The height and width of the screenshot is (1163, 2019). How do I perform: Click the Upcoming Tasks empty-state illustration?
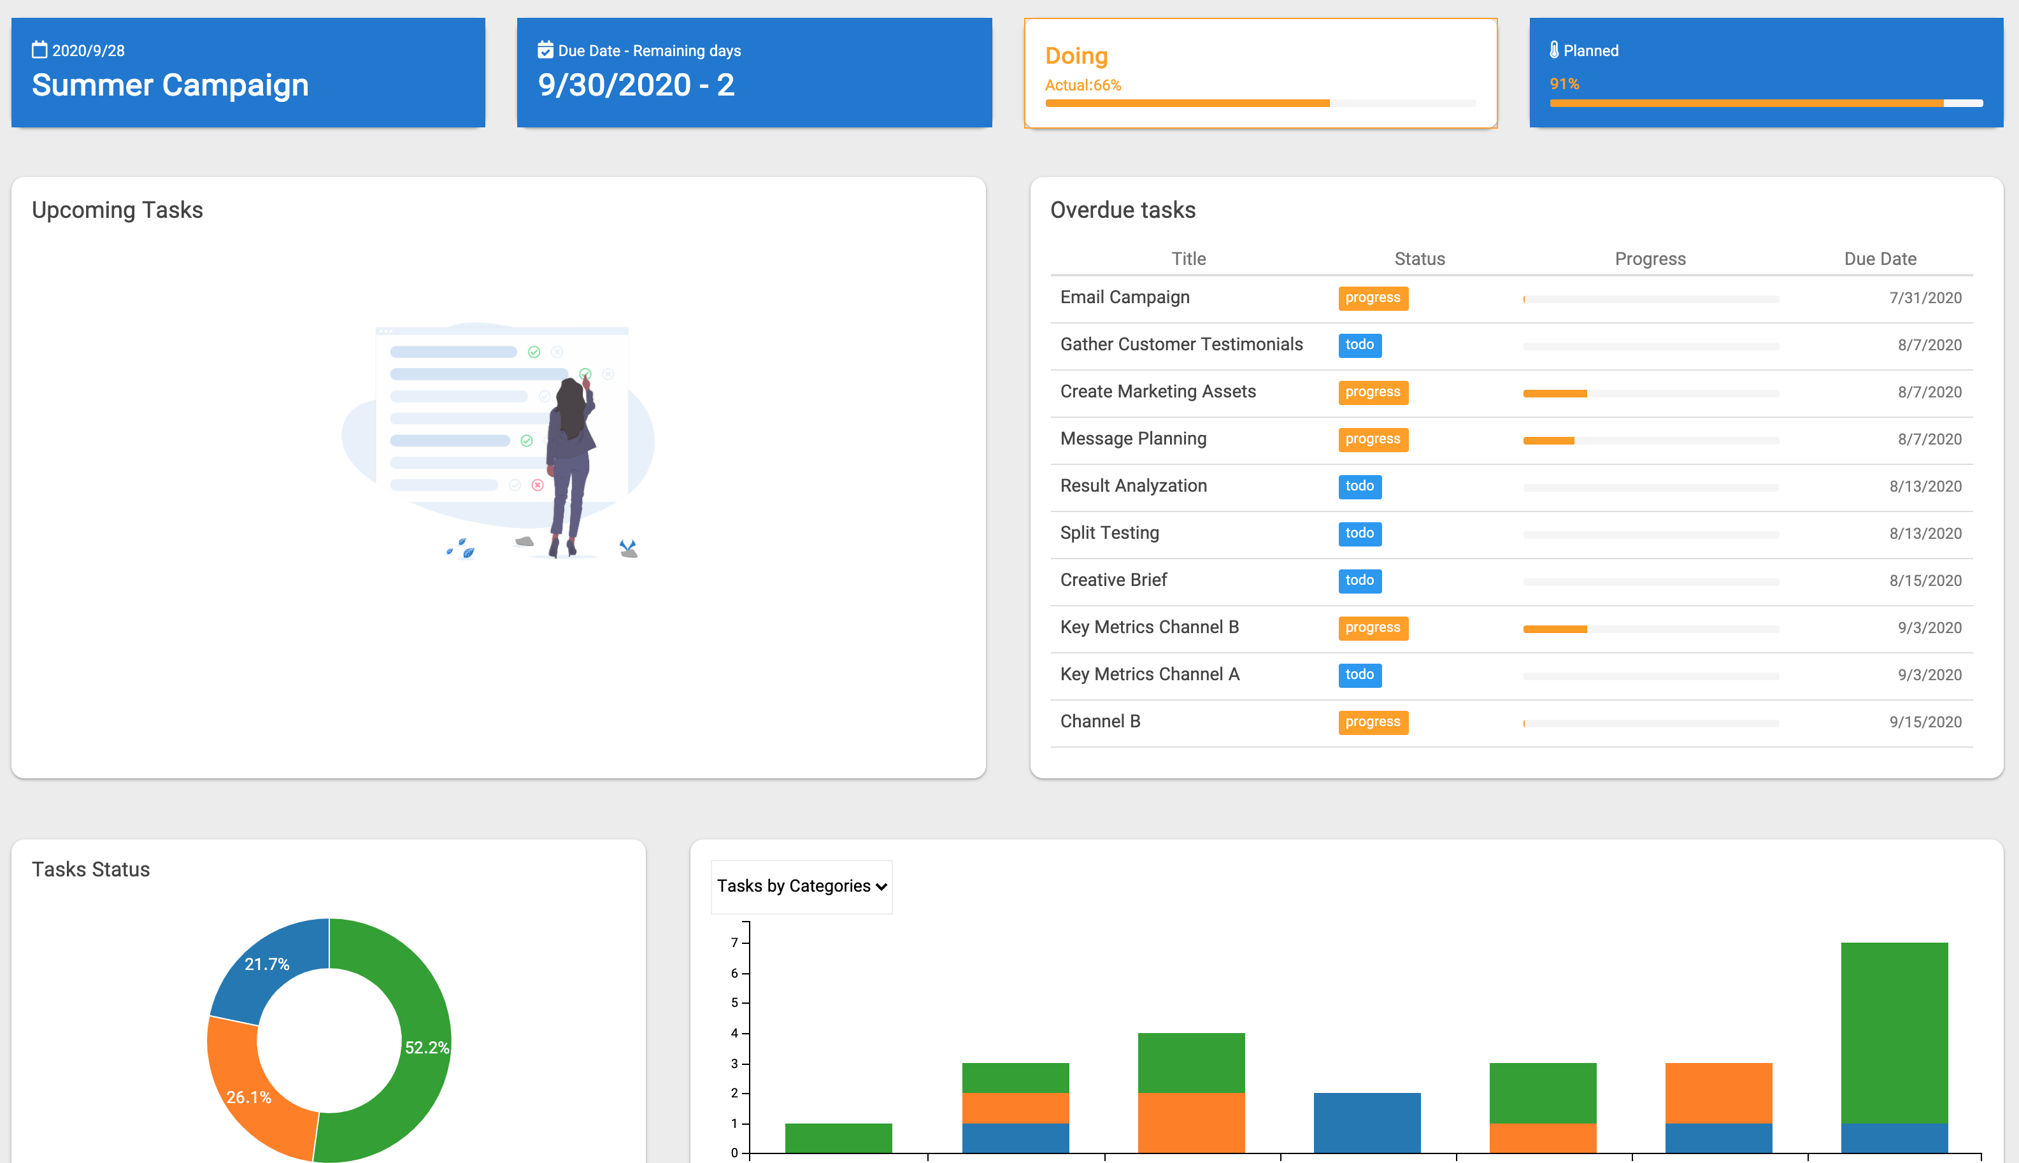click(498, 442)
